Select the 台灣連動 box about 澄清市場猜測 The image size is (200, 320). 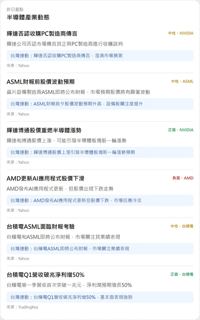(100, 56)
